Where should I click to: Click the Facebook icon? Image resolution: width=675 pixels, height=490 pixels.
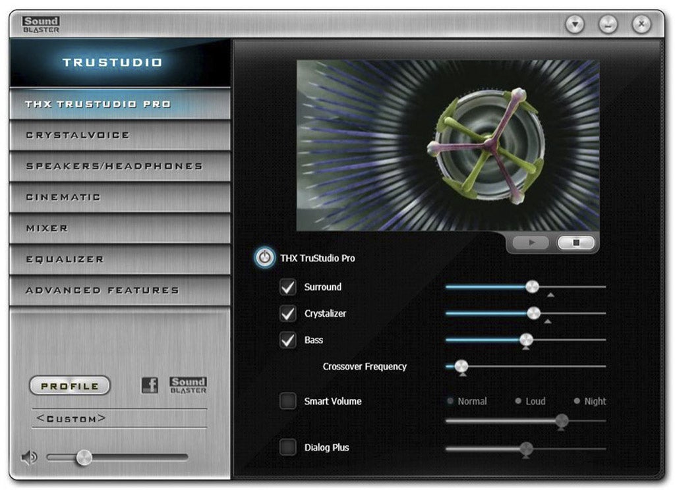150,385
